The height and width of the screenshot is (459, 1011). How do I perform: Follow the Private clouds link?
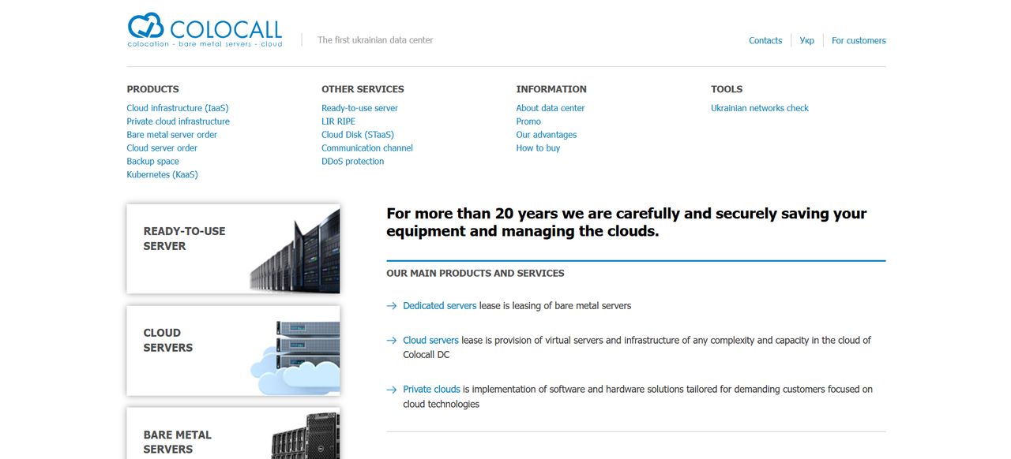[431, 390]
